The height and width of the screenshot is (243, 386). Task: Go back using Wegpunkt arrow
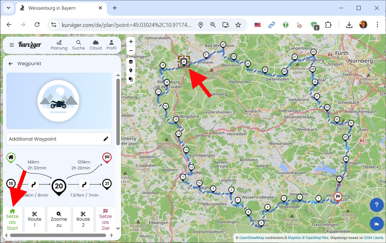click(11, 64)
